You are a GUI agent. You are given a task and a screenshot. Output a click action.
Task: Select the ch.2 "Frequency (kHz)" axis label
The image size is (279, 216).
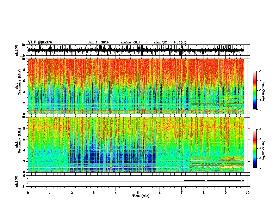(x=19, y=140)
